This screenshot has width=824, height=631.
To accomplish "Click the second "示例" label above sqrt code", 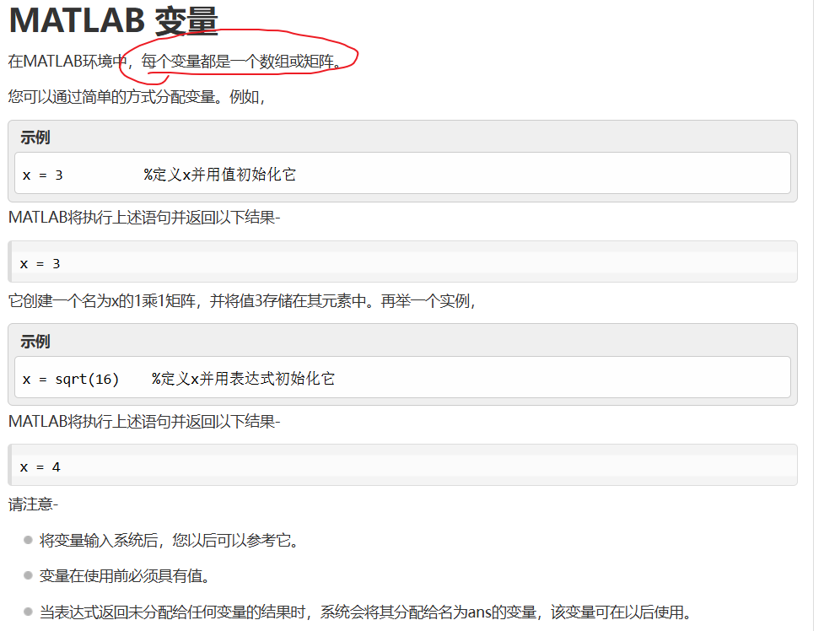I will pyautogui.click(x=35, y=342).
